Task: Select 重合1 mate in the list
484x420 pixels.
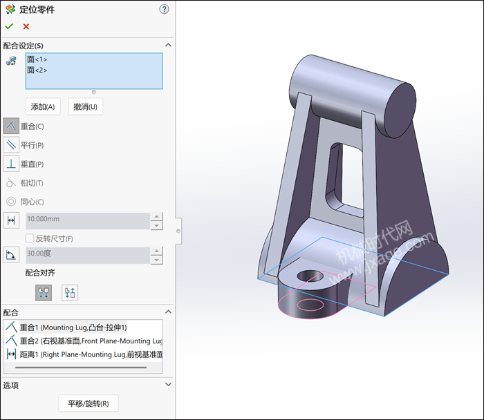Action: pyautogui.click(x=73, y=327)
